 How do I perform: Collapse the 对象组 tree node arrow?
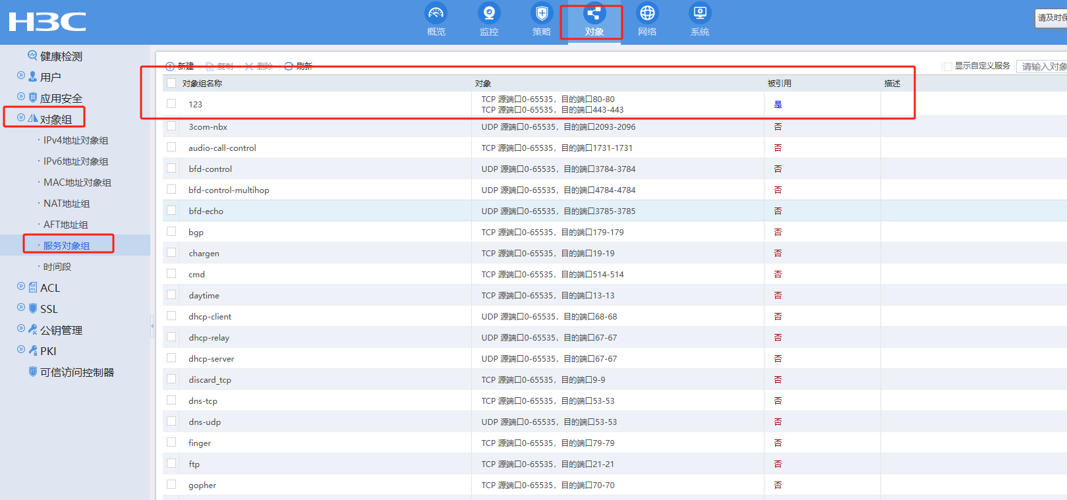[x=21, y=117]
